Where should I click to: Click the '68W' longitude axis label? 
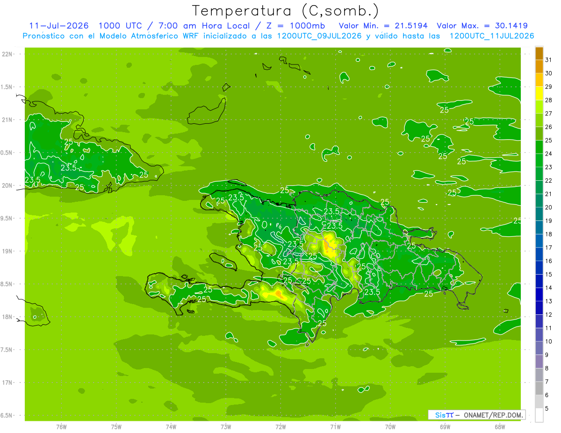500,426
